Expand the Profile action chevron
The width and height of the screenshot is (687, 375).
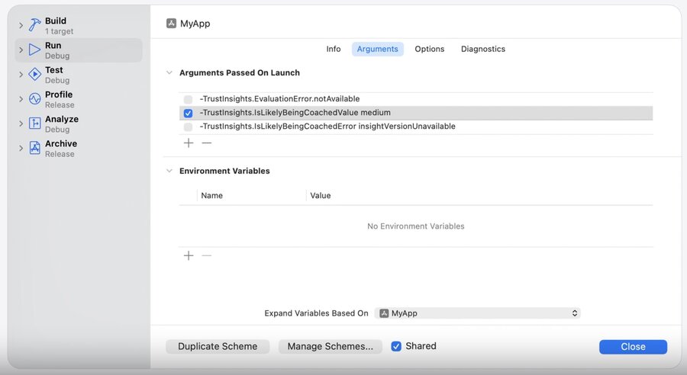point(21,99)
